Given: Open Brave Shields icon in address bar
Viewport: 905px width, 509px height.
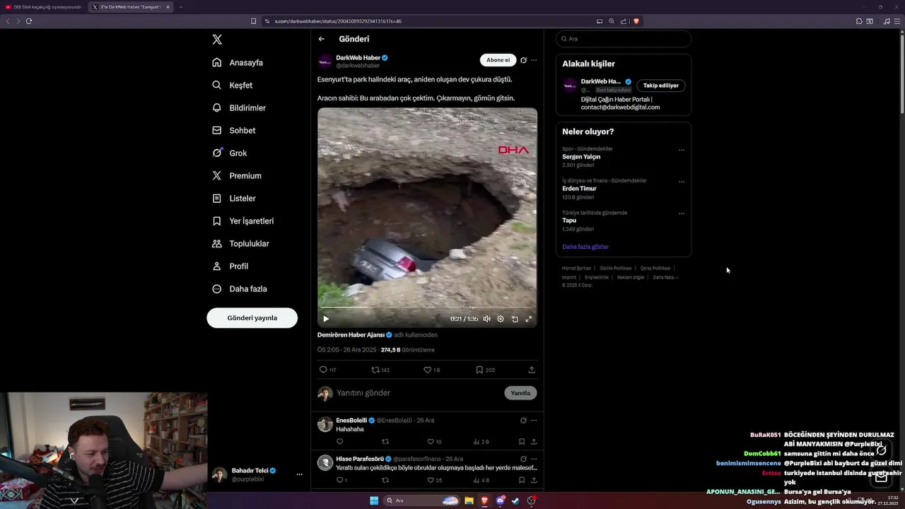Looking at the screenshot, I should [636, 21].
